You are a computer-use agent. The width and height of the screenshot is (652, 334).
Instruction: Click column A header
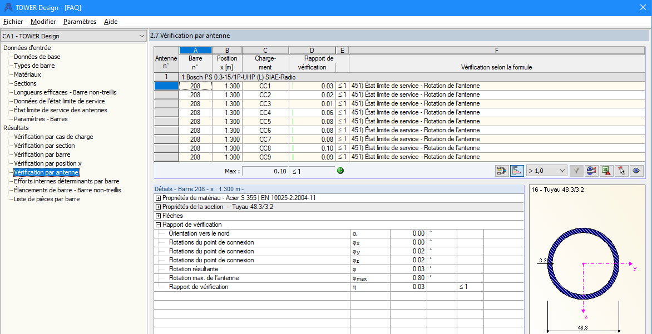click(x=195, y=50)
